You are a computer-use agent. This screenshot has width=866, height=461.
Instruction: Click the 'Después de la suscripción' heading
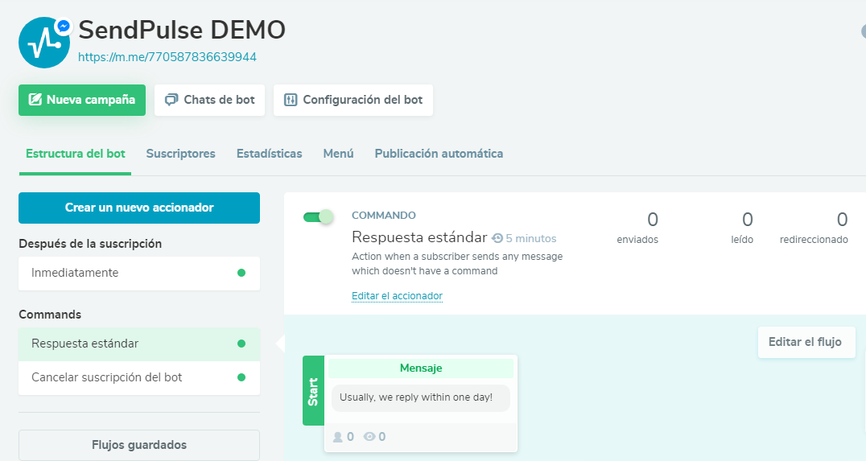(90, 244)
